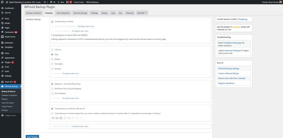
Task: Select WordPress Files (Exclude Database) option
Action: tap(52, 89)
